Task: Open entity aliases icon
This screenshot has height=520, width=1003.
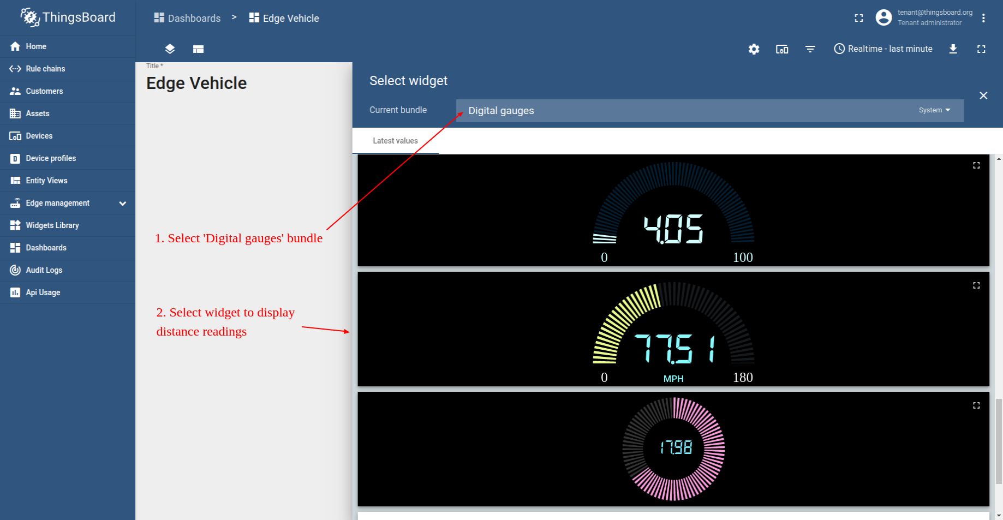Action: [782, 49]
